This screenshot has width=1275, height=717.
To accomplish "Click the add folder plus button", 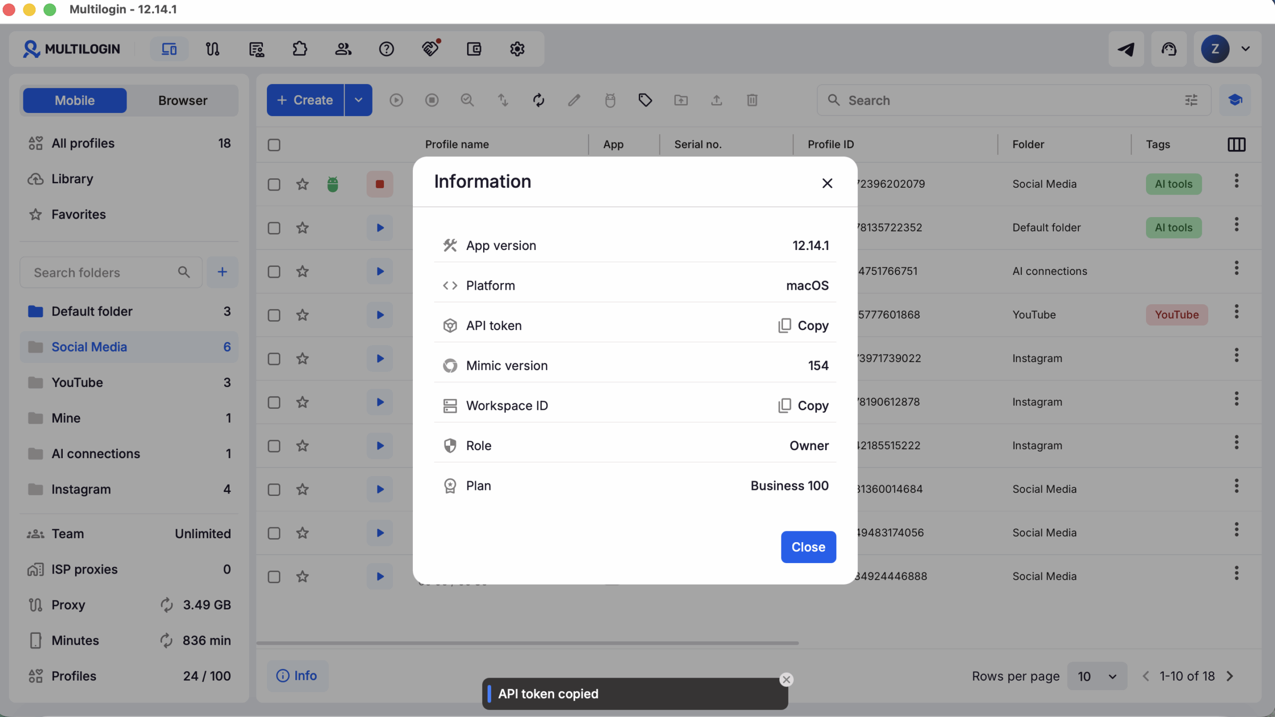I will (x=223, y=272).
